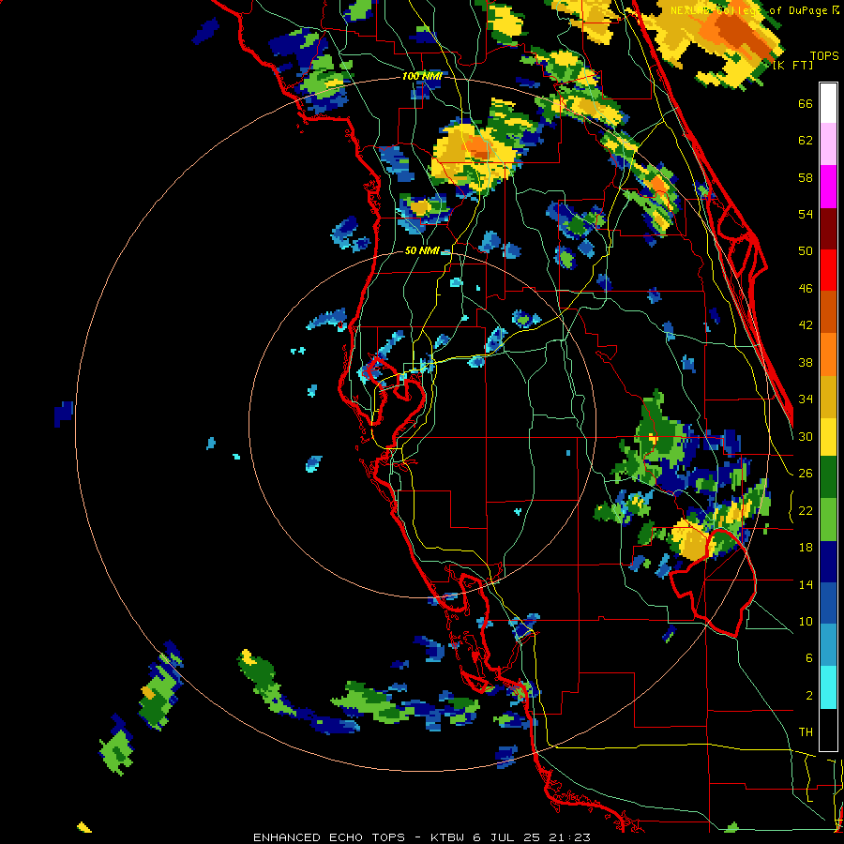
Task: Click the "6 JUL 25 21:23" timestamp
Action: [532, 837]
